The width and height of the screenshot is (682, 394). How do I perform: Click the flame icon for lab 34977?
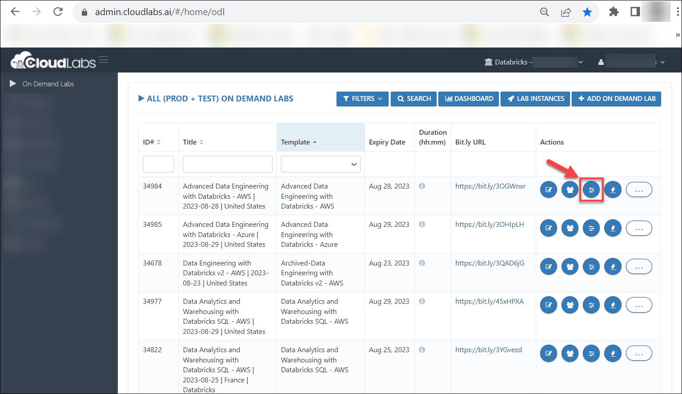tap(613, 305)
